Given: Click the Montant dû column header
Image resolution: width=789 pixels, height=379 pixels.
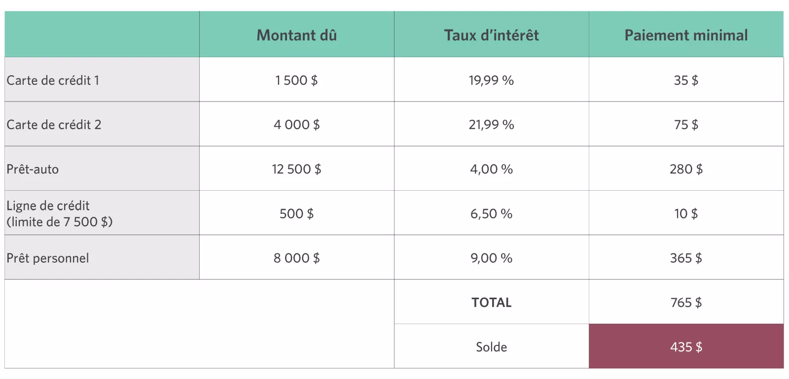Looking at the screenshot, I should click(296, 35).
